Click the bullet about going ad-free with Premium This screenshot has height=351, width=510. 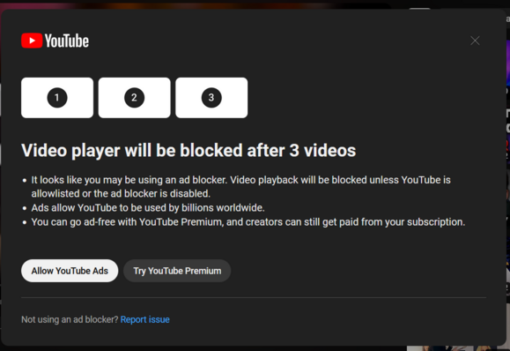tap(248, 222)
